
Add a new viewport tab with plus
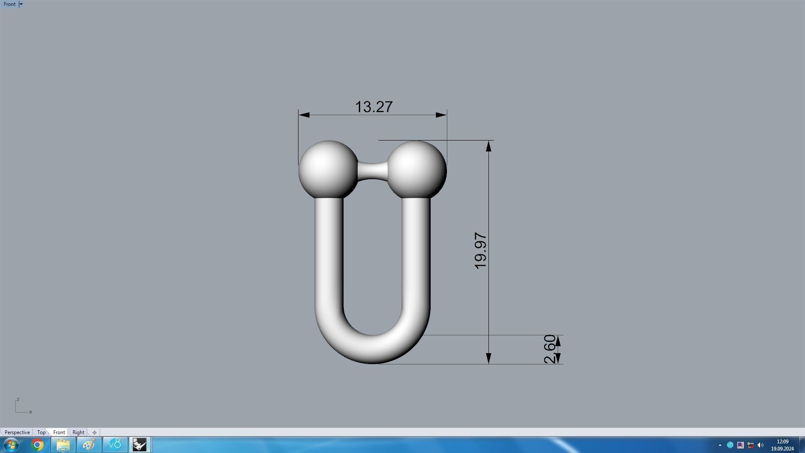[x=94, y=432]
